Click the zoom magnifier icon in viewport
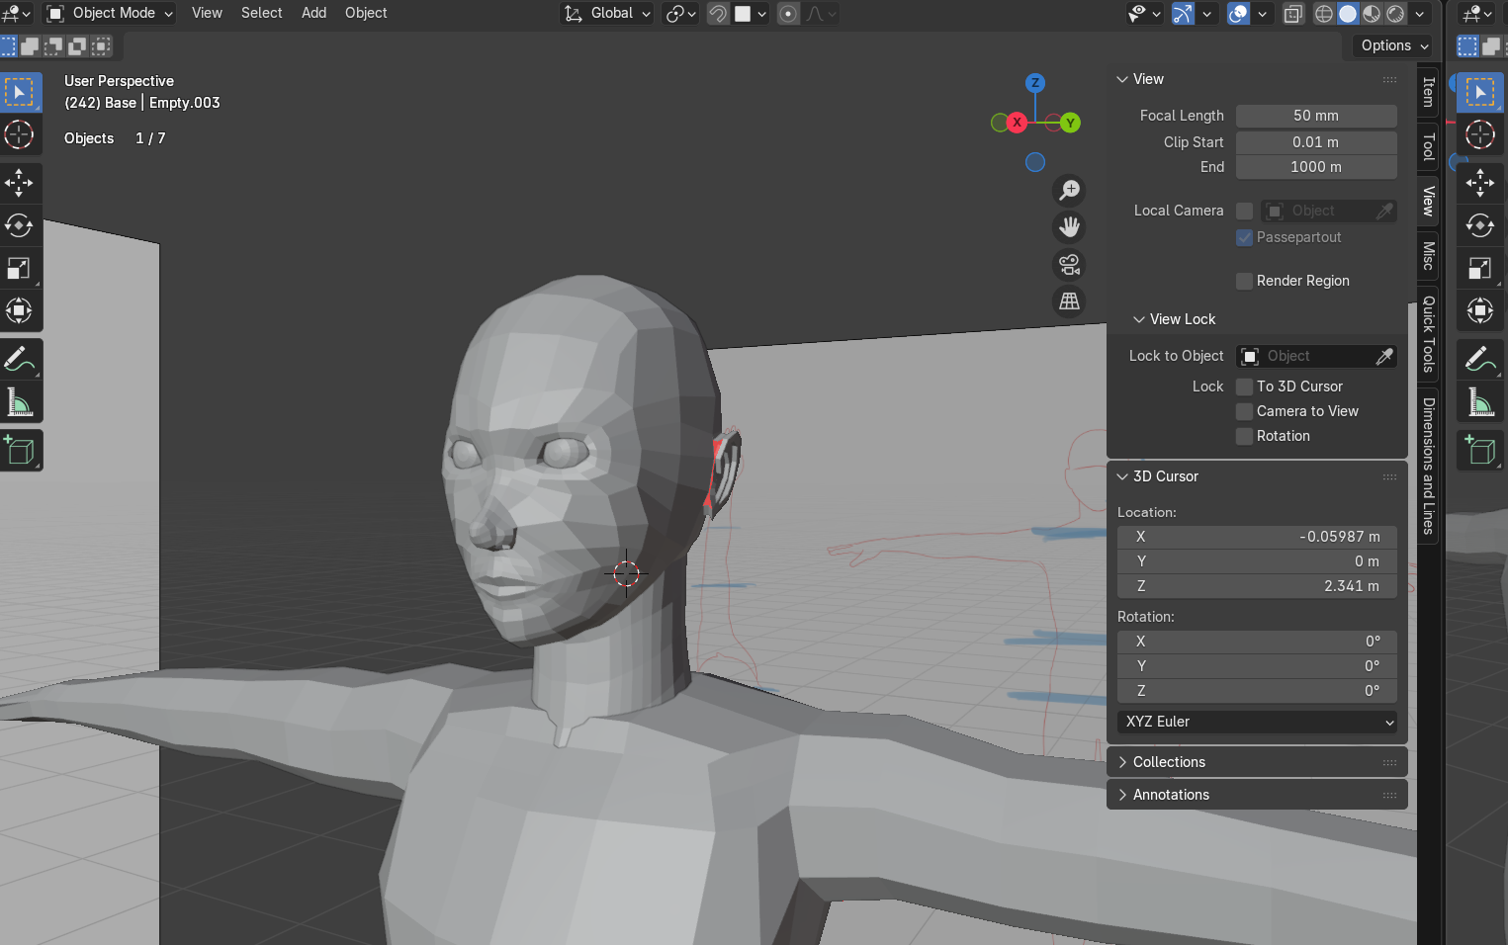This screenshot has height=945, width=1508. (1069, 190)
